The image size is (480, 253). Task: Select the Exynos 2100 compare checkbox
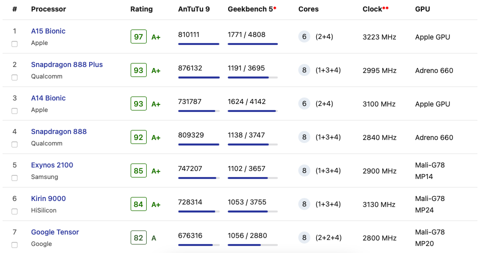click(x=15, y=178)
